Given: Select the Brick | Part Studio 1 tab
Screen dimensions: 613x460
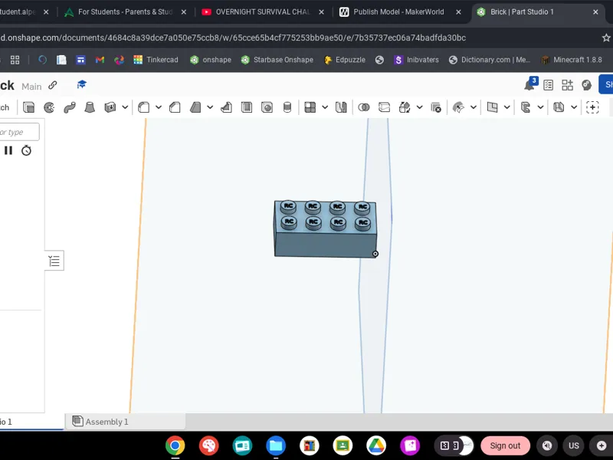Looking at the screenshot, I should coord(538,11).
